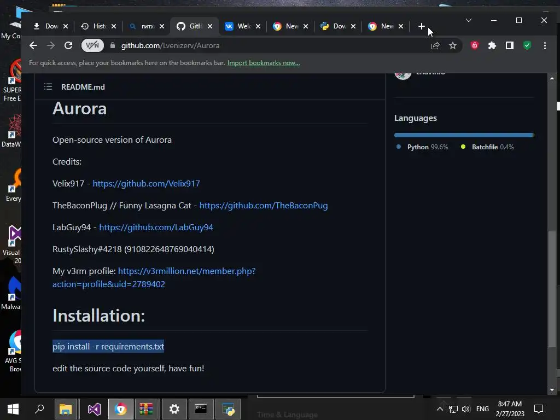Open a new tab with the plus button
This screenshot has width=560, height=420.
(x=421, y=26)
